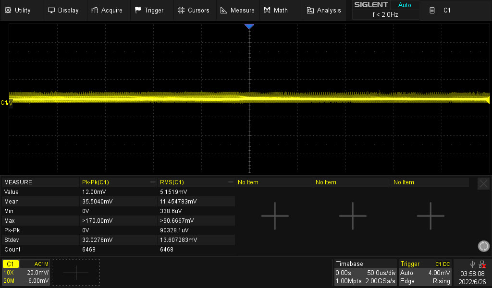The height and width of the screenshot is (288, 492).
Task: Open the Timebase settings box
Action: [x=366, y=273]
